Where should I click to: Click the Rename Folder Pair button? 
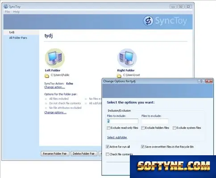click(55, 153)
